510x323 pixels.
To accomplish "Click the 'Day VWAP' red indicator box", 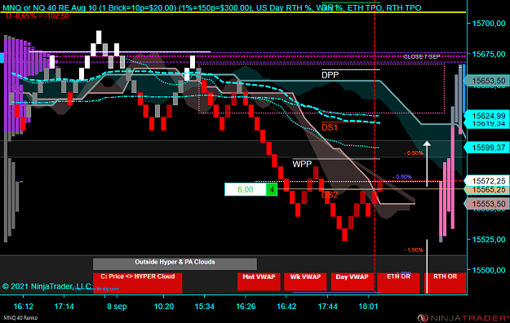I will click(x=352, y=281).
